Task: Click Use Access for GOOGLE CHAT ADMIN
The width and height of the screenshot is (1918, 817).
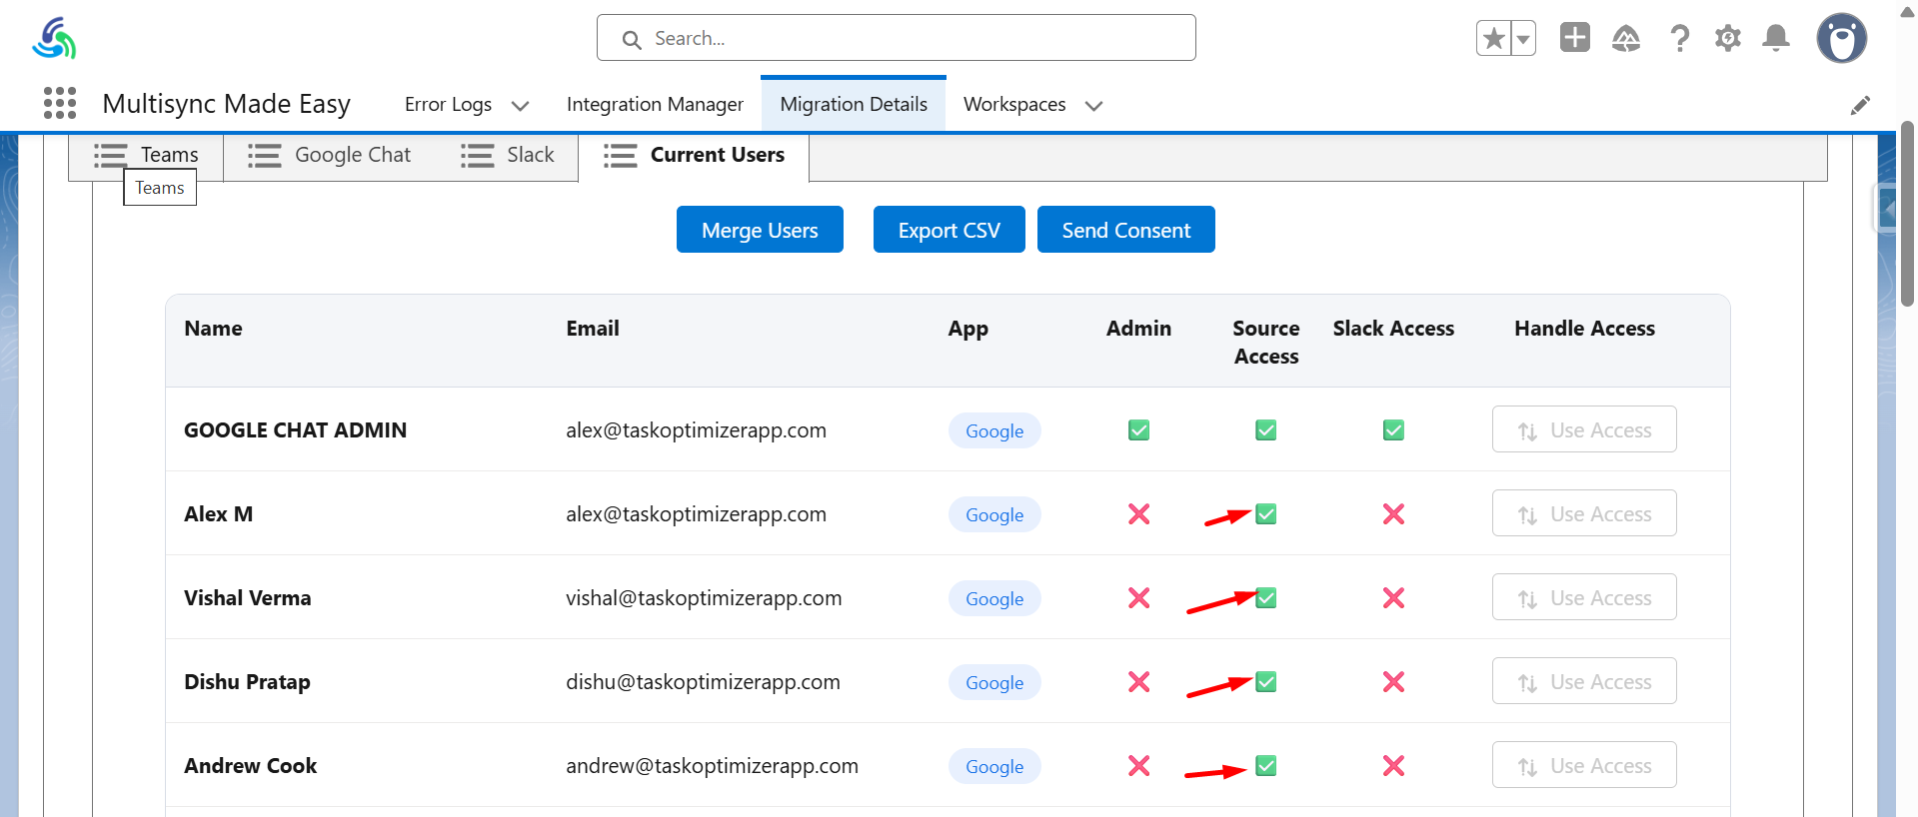Action: [x=1584, y=429]
